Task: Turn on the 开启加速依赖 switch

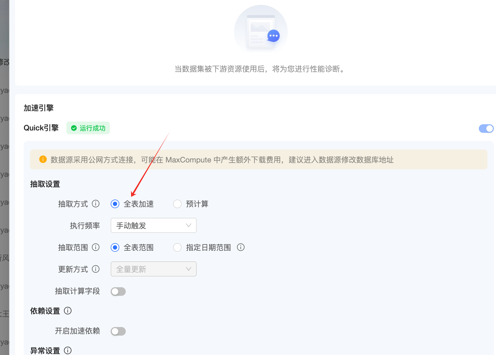Action: pos(118,331)
